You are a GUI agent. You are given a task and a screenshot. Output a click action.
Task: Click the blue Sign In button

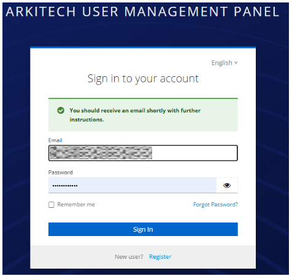coord(143,229)
